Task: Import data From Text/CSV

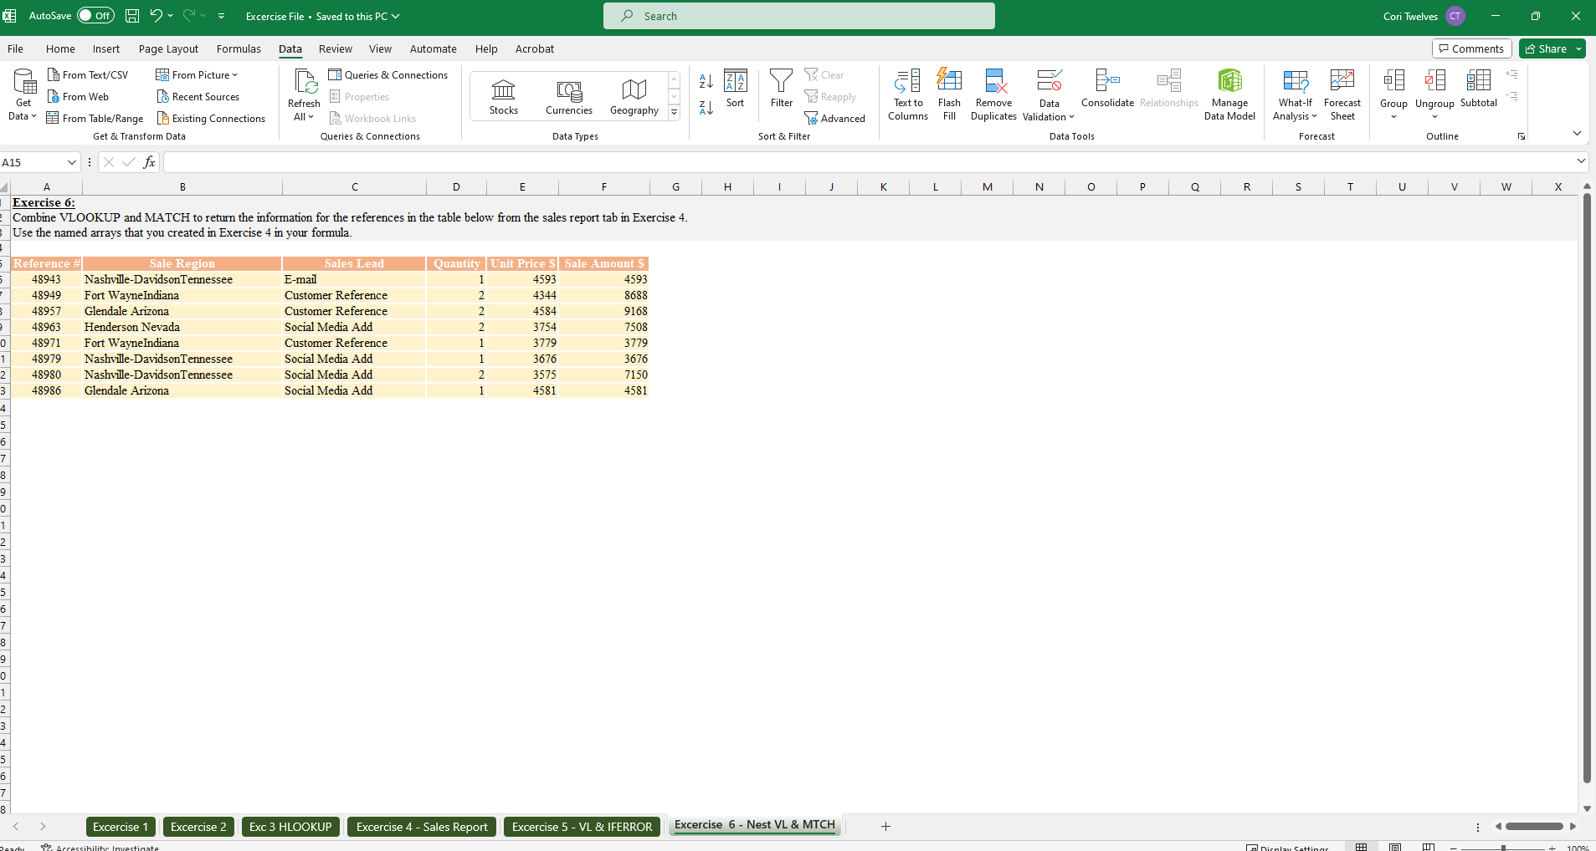Action: pos(88,75)
